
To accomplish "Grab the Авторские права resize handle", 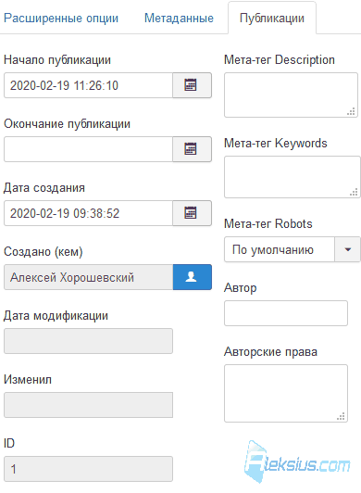I will (341, 416).
